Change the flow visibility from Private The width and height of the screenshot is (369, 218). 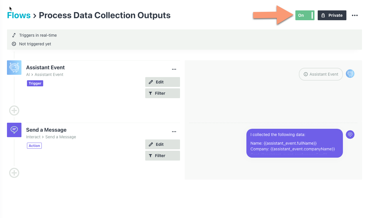coord(332,15)
